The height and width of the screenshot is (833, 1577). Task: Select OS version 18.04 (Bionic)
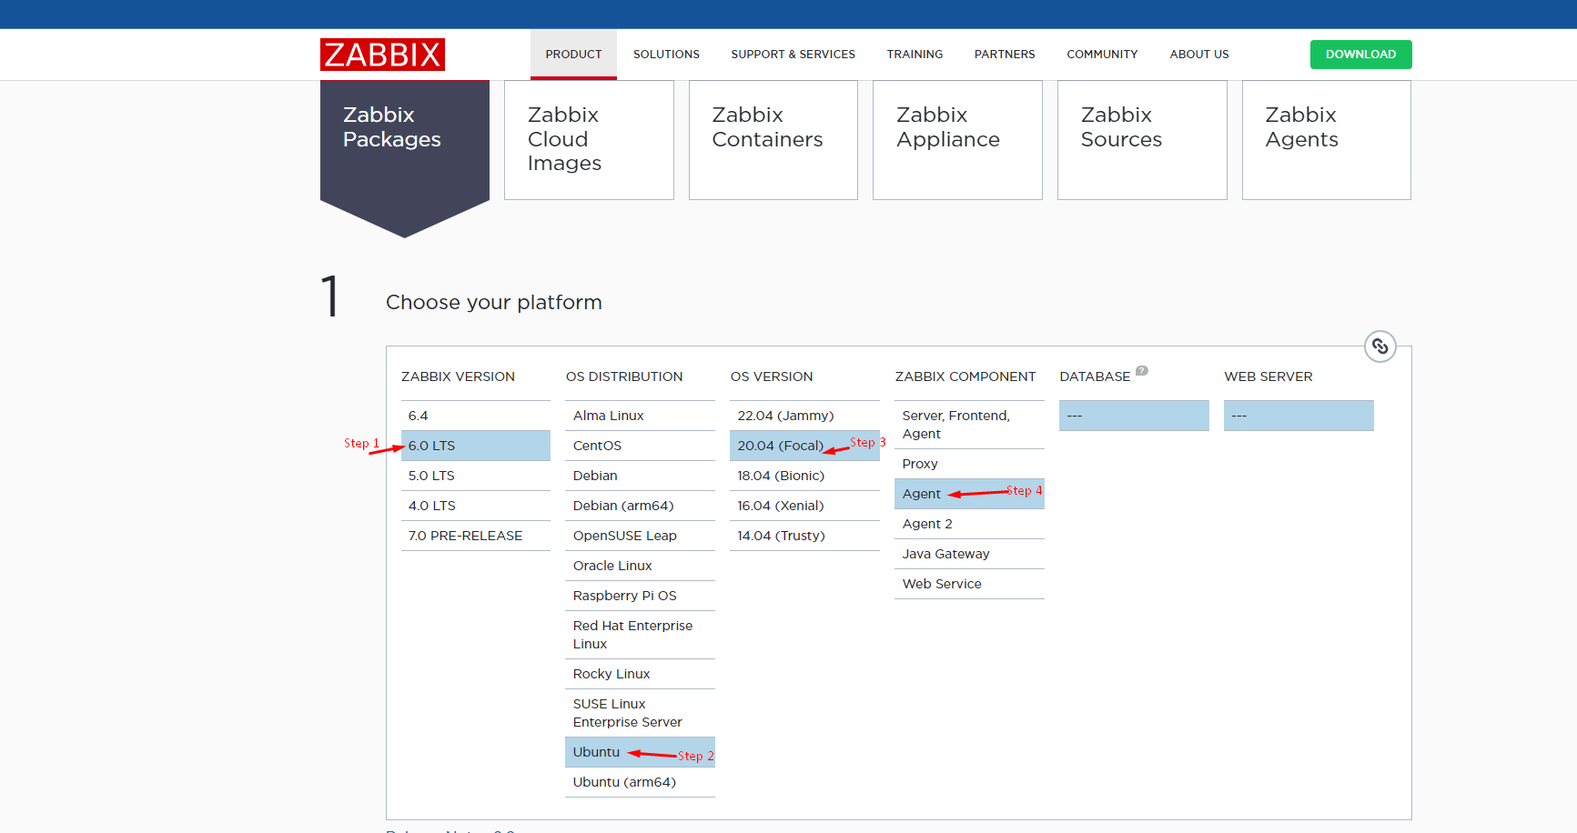(x=804, y=476)
